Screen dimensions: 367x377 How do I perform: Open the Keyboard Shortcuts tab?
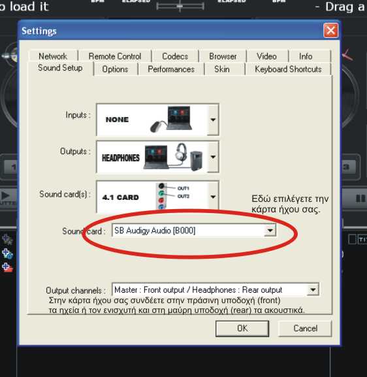288,69
